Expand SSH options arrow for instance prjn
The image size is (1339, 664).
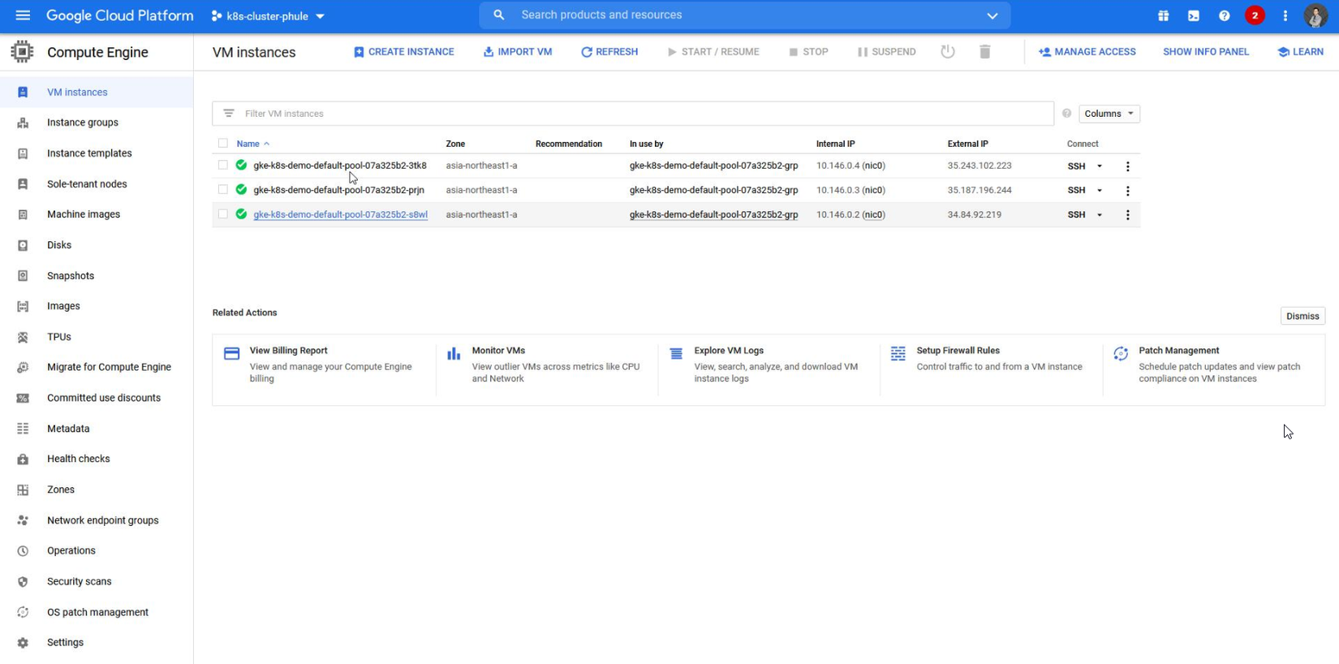1100,191
